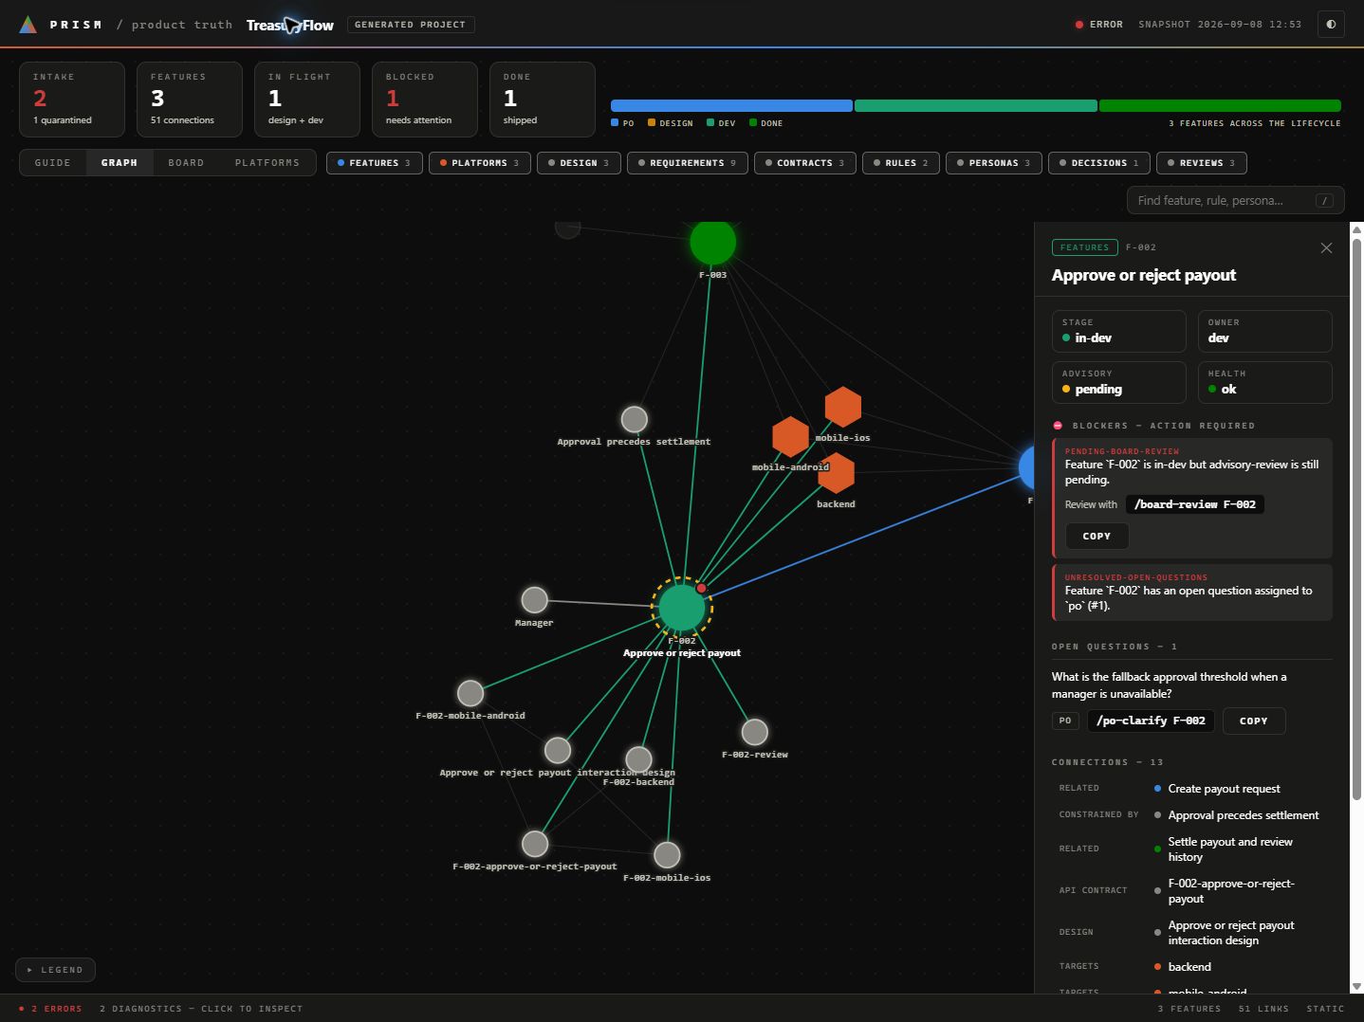Toggle the Features filter chip

click(x=374, y=163)
